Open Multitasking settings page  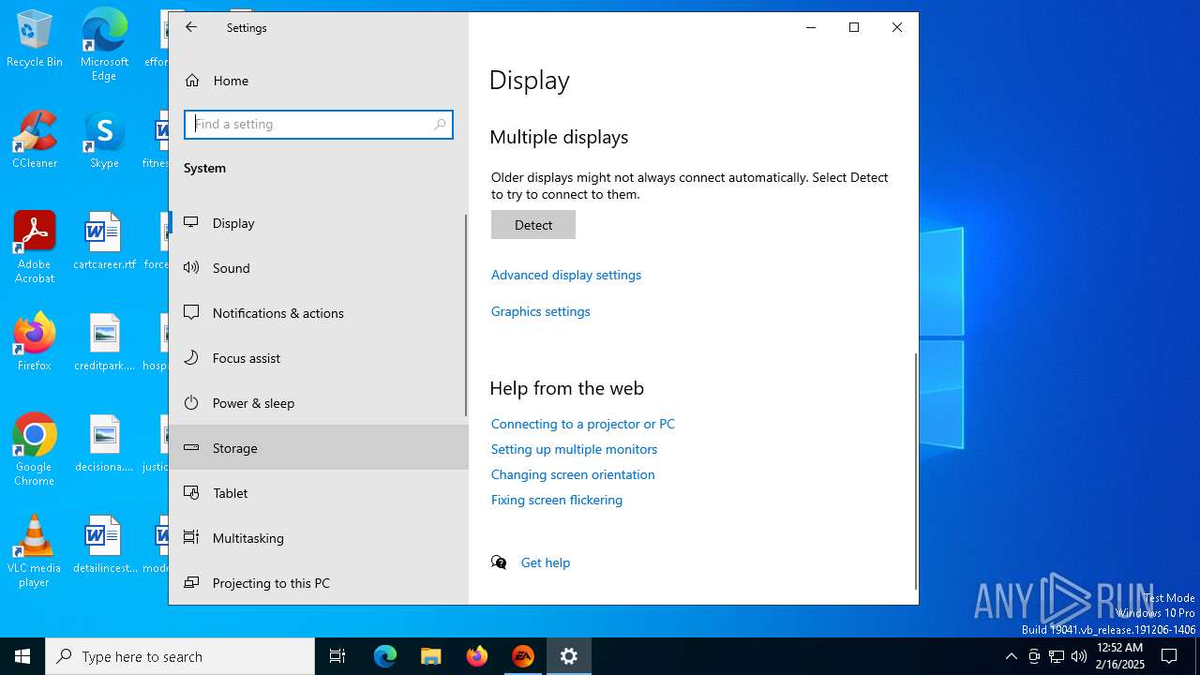click(319, 538)
